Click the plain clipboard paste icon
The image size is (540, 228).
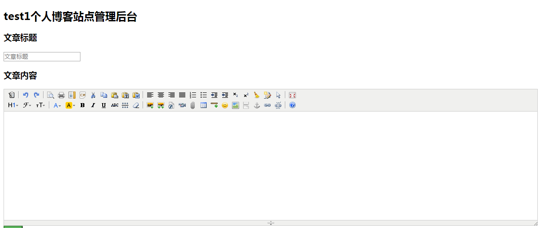115,95
